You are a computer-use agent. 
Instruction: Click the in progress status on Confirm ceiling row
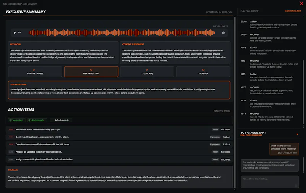pyautogui.click(x=215, y=137)
